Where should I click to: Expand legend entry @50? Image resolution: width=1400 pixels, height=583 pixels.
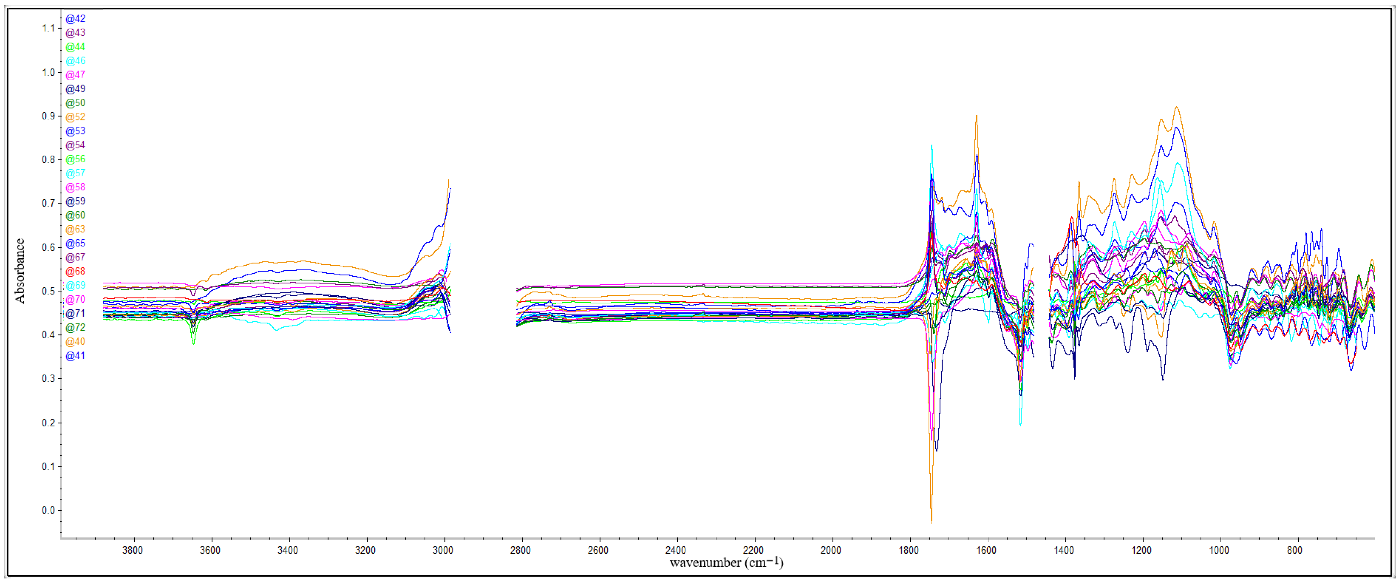(75, 103)
